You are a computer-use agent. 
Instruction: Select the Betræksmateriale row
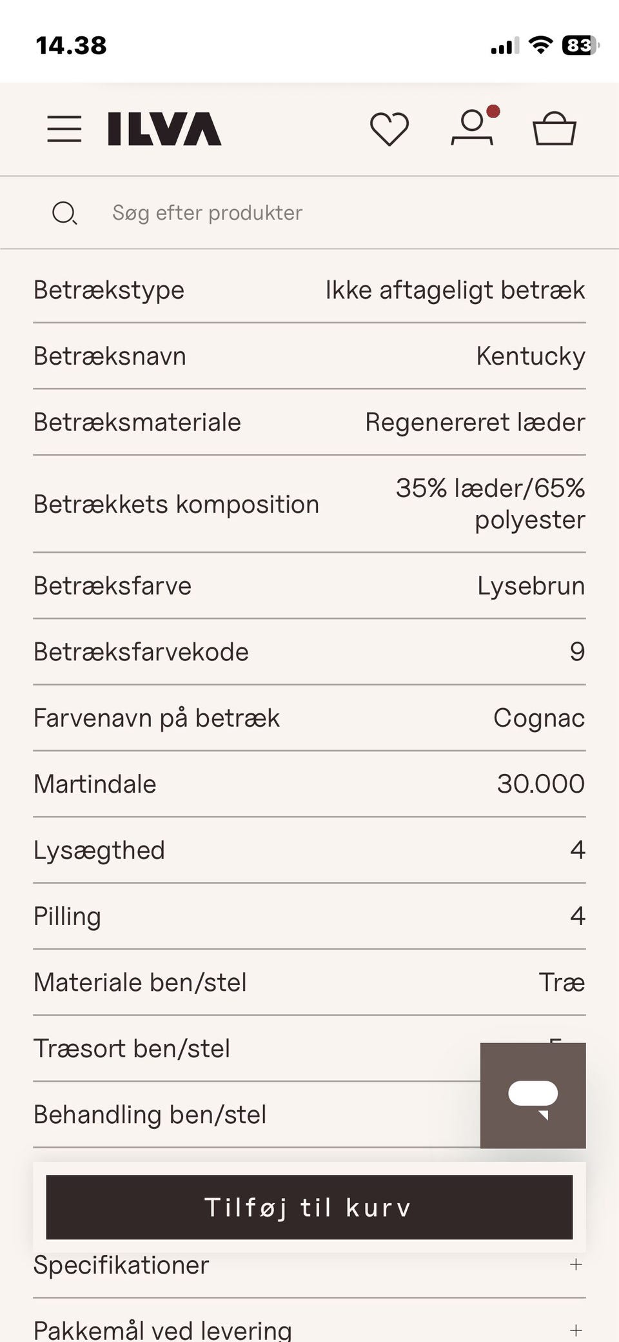click(309, 422)
